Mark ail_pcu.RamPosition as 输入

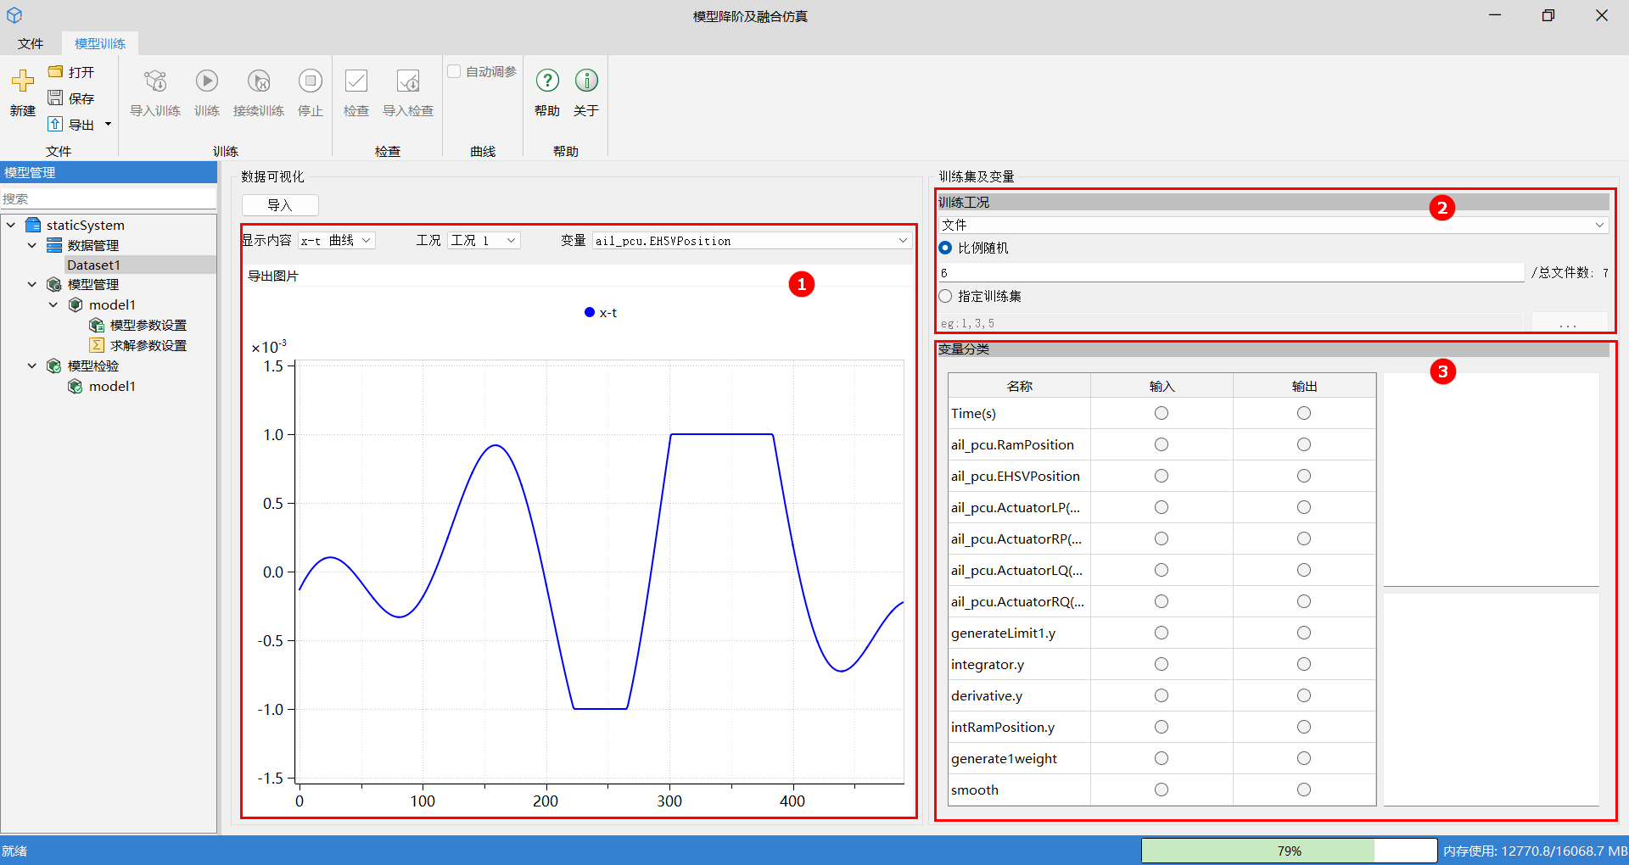(x=1162, y=444)
